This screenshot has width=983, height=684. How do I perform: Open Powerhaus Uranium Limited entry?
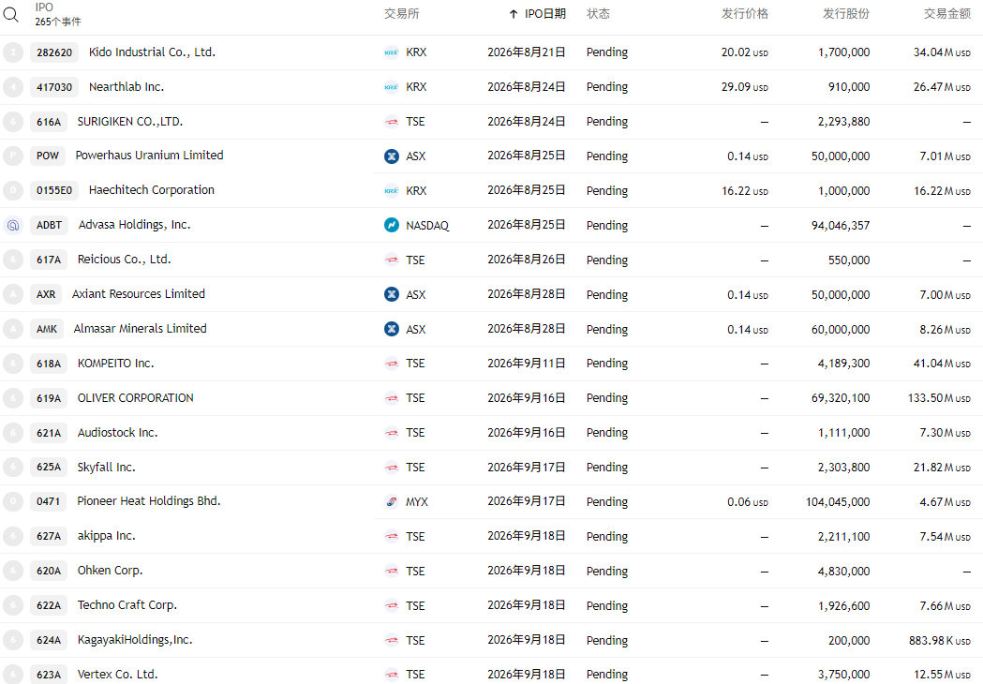149,155
